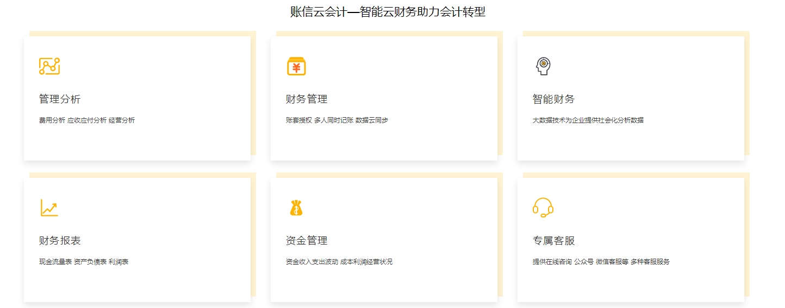Click the 财务管理 yen wallet icon

pyautogui.click(x=296, y=66)
